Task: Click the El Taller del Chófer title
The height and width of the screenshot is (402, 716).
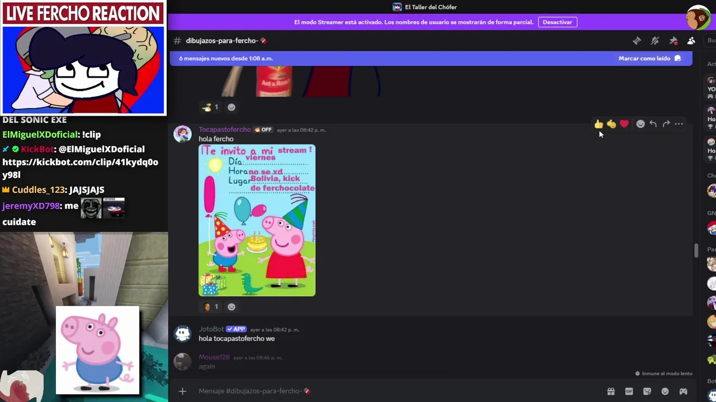Action: 431,7
